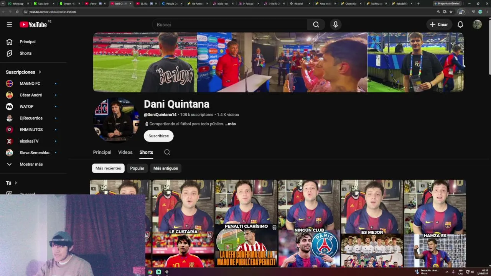Subscribe with the Suscribirse button
This screenshot has height=276, width=491.
158,136
